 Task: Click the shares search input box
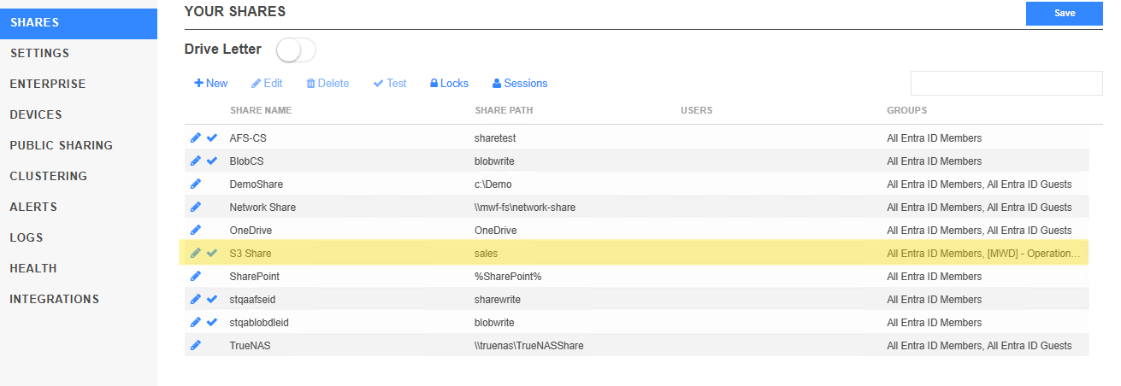1006,83
